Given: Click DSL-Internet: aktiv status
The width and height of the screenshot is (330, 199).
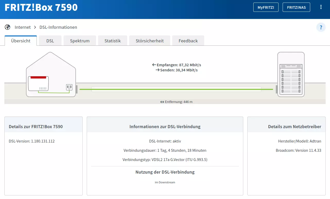Looking at the screenshot, I should (165, 141).
